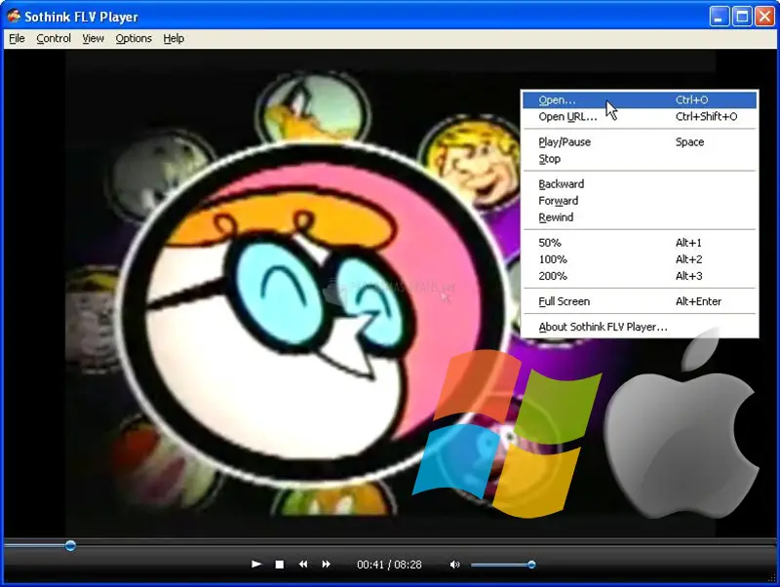
Task: Select Play/Pause in the context menu
Action: coord(565,142)
